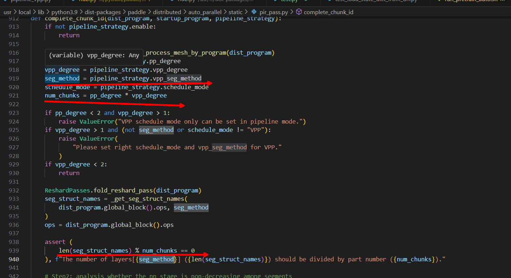Screen dimensions: 511x278
Task: Click the Python file icon in breadcrumb
Action: point(254,12)
